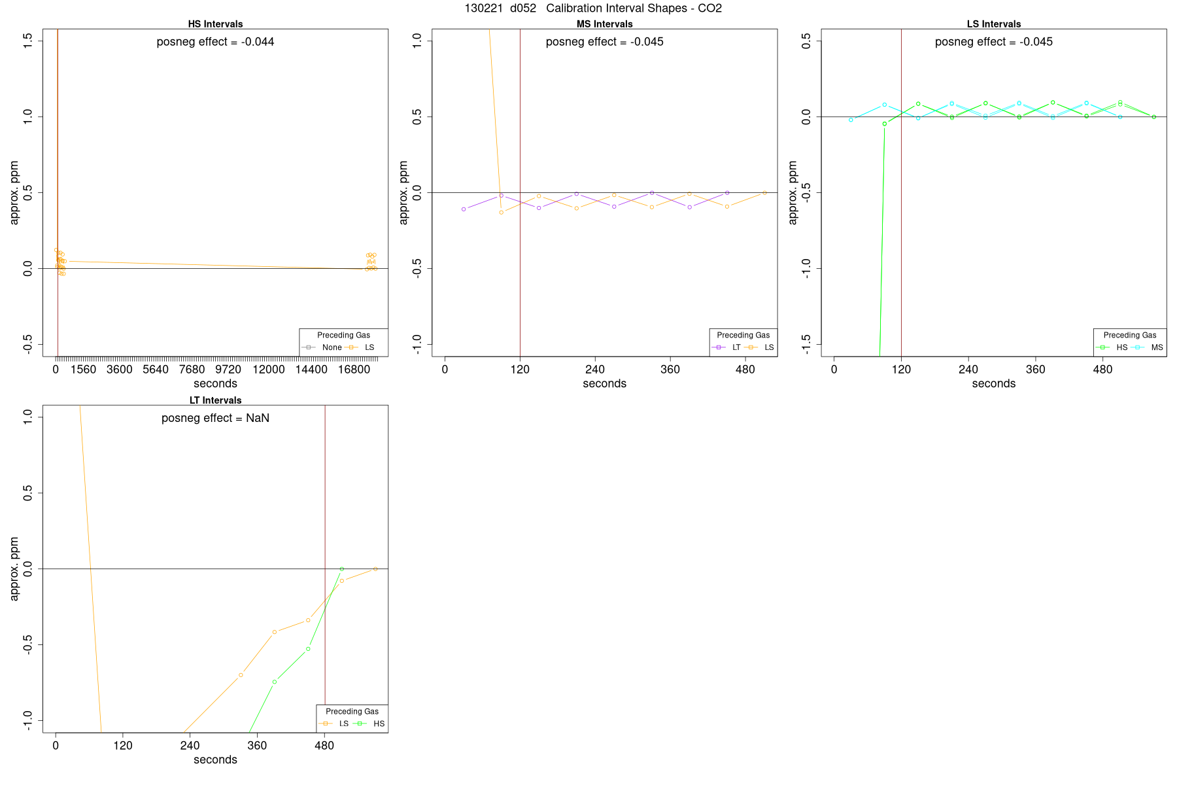This screenshot has height=785, width=1177.
Task: Click the MS cyan legend marker in LS Intervals
Action: point(1138,347)
